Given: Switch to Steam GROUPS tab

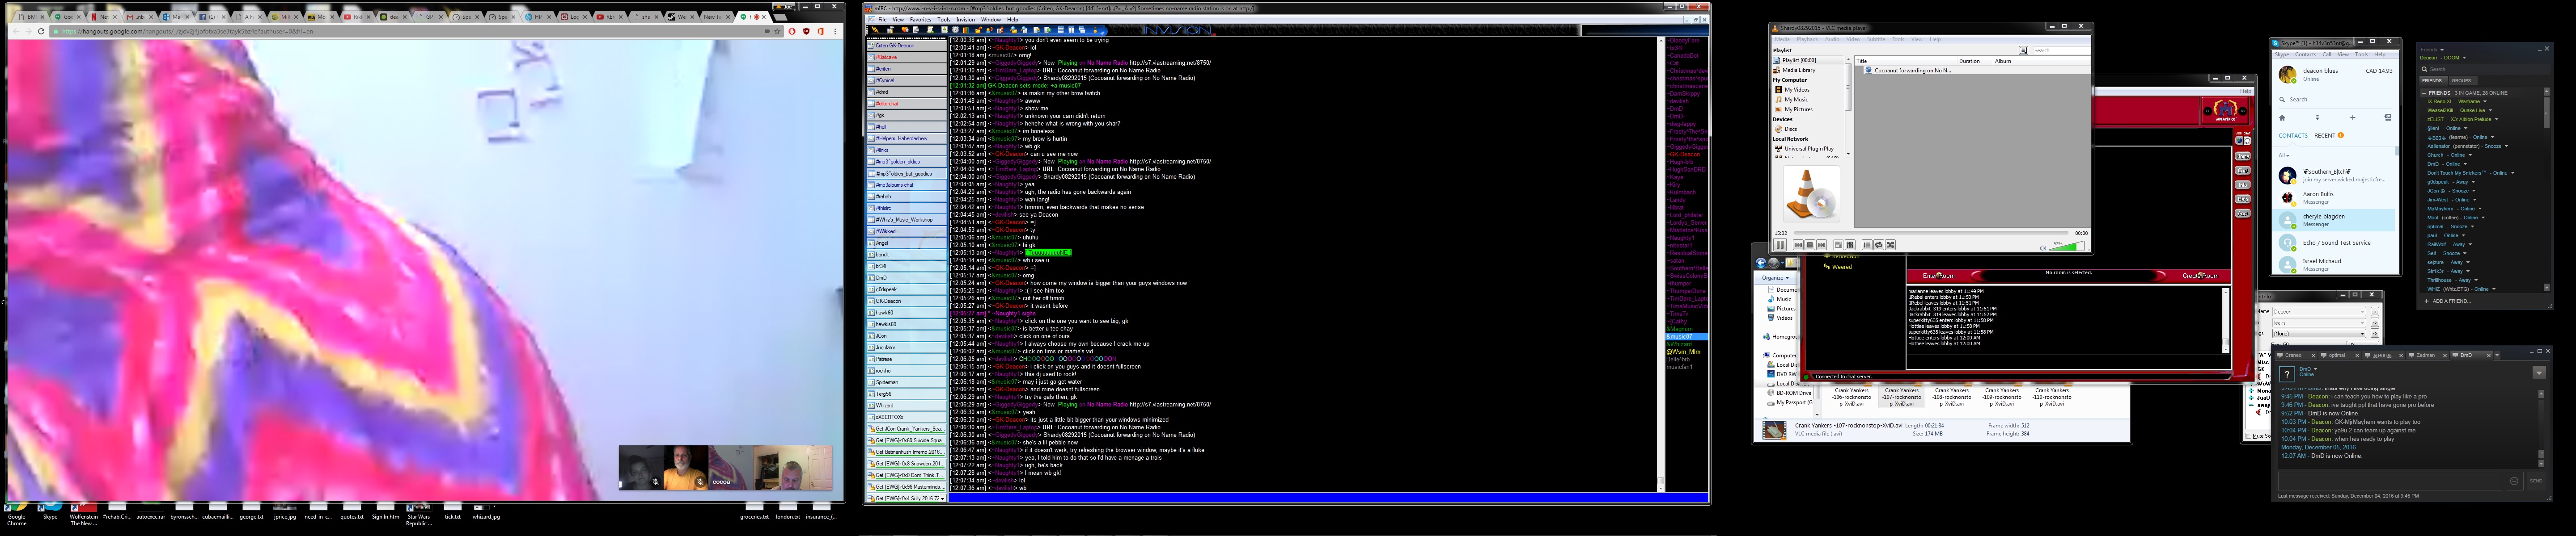Looking at the screenshot, I should [x=2462, y=81].
